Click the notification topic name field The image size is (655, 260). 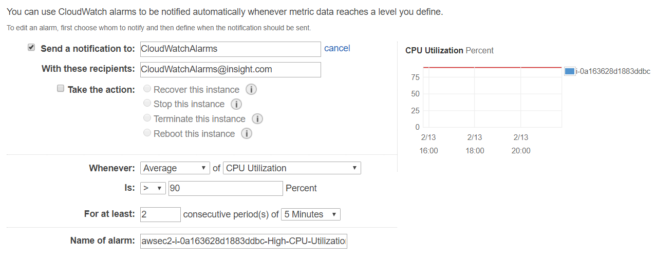tap(230, 49)
